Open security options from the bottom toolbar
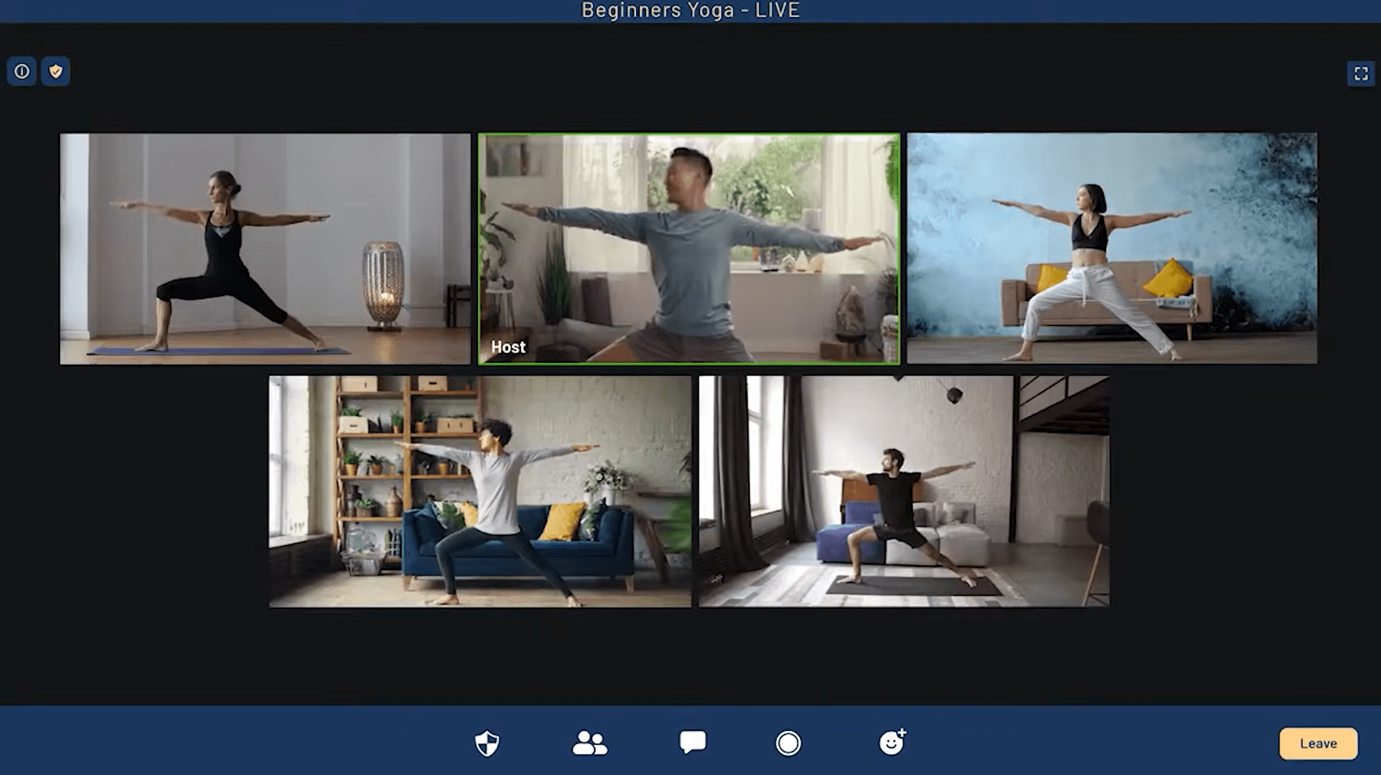This screenshot has height=775, width=1381. pyautogui.click(x=486, y=743)
